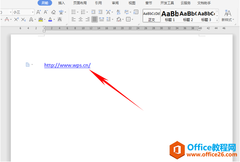
Task: Open the font name dropdown arrow
Action: [10, 12]
